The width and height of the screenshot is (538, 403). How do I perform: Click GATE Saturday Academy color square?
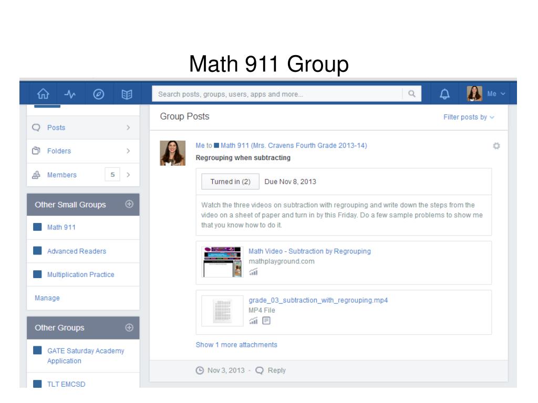37,350
